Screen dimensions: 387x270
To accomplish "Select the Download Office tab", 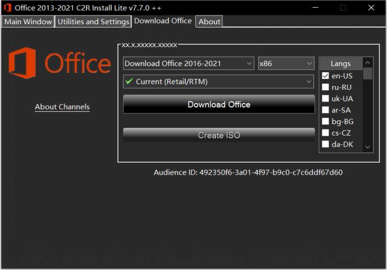I will click(163, 21).
